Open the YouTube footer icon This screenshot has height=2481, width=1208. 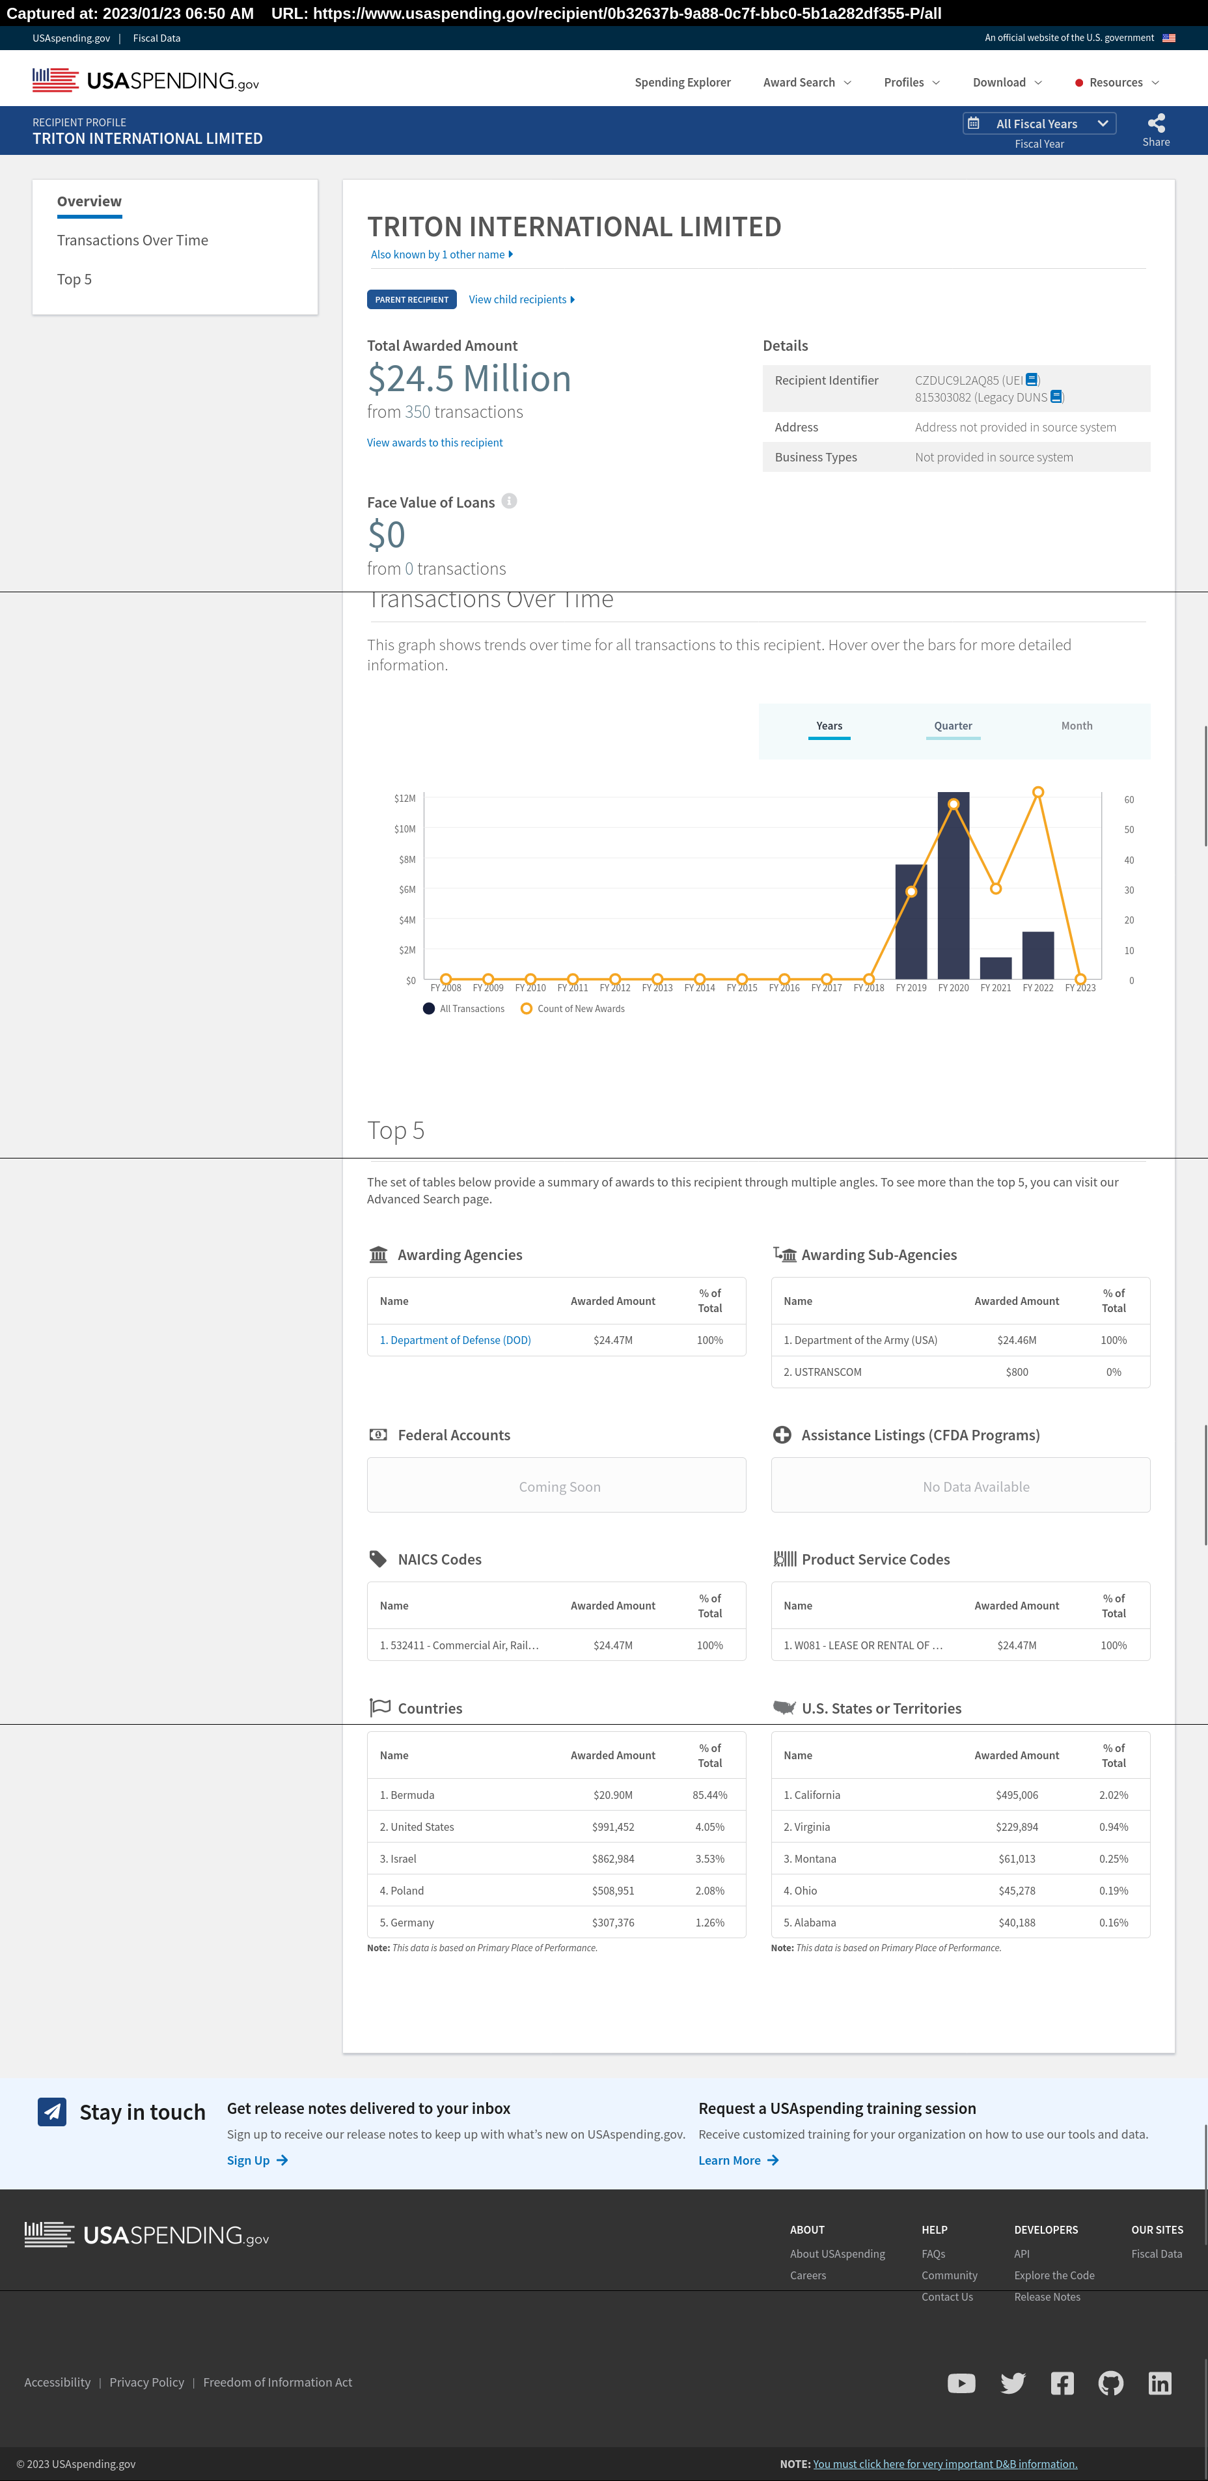click(x=961, y=2382)
